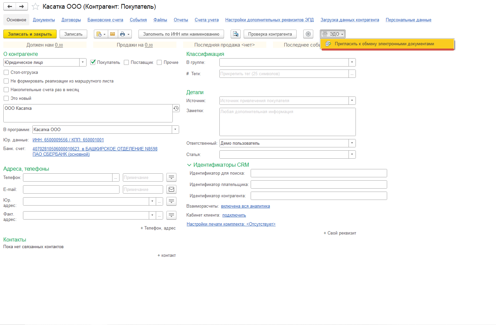Open the Счета учета tab
496x325 pixels.
(207, 20)
